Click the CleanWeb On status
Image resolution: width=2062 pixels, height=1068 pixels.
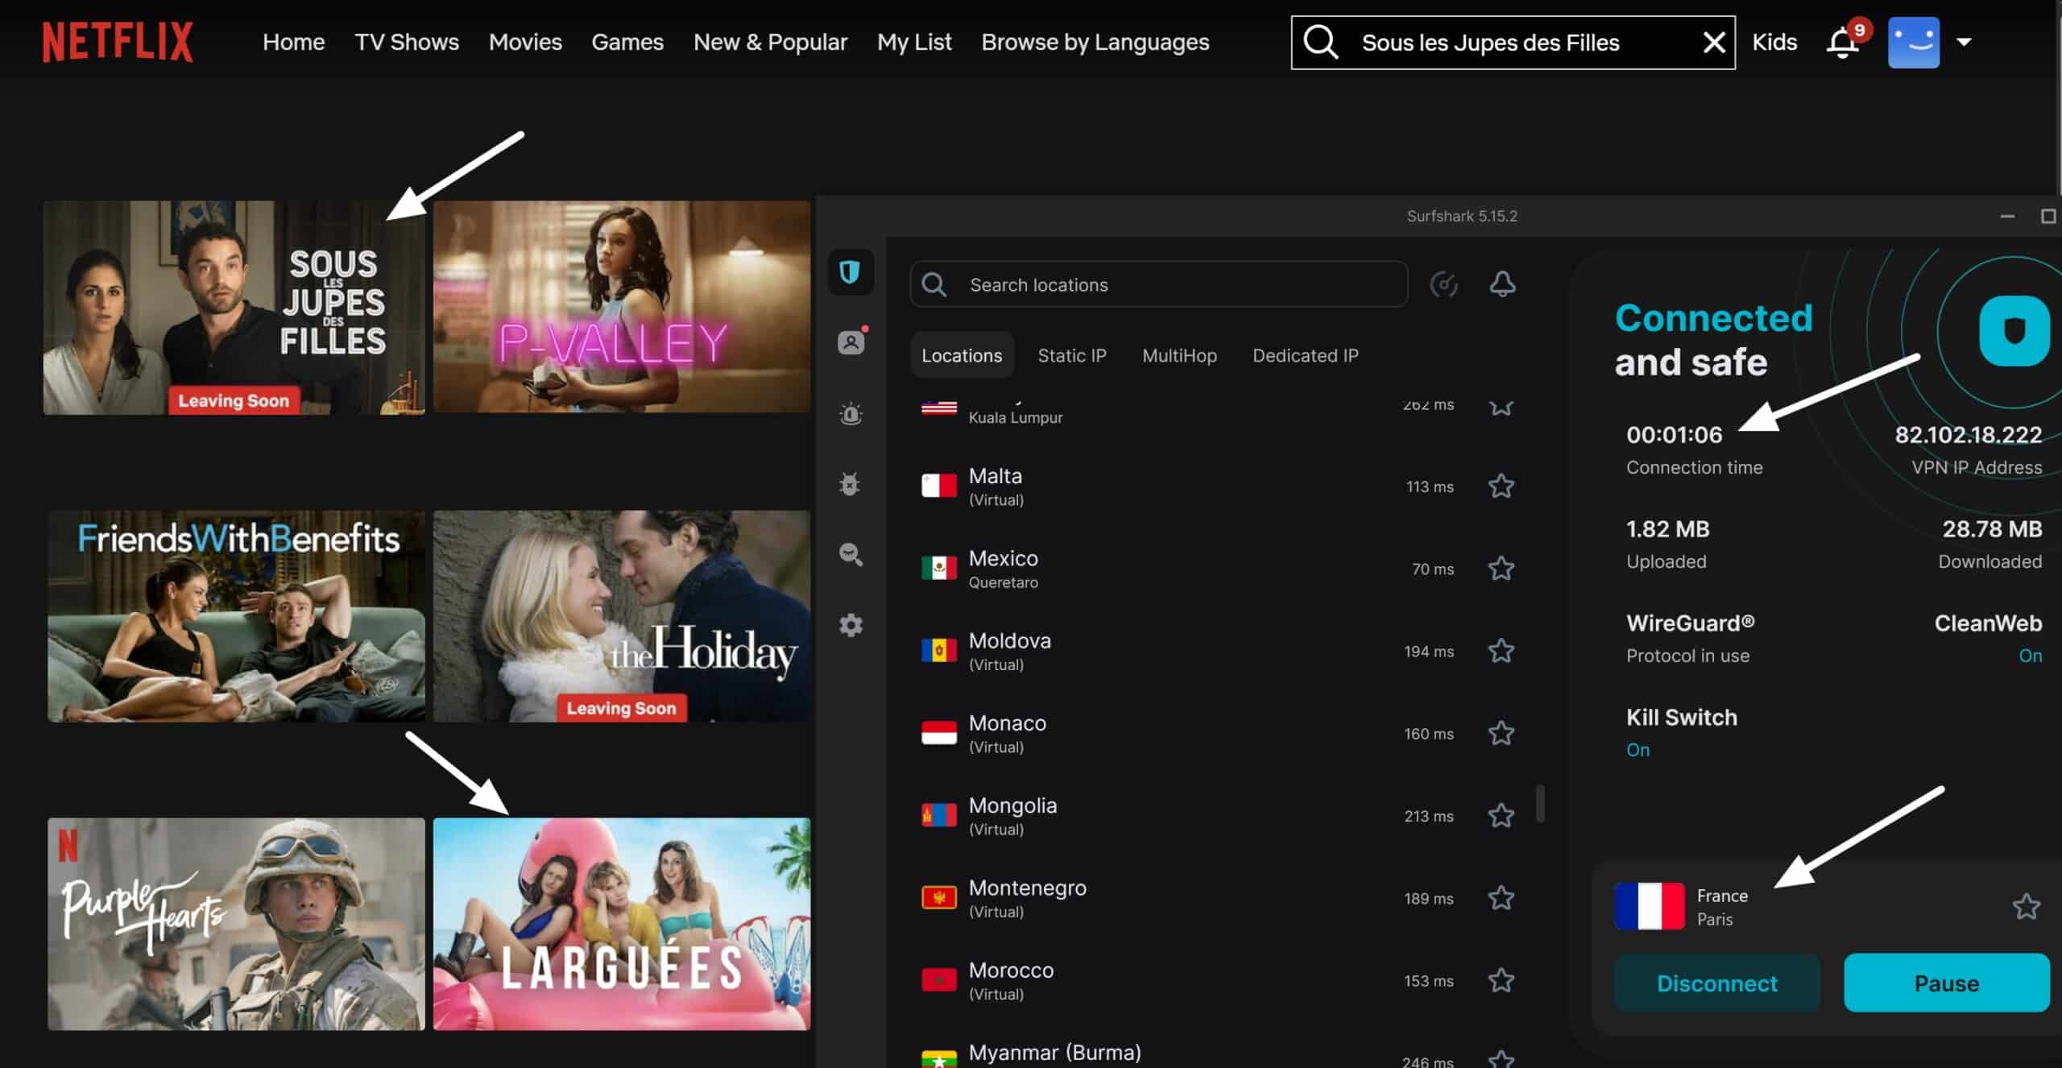pyautogui.click(x=2030, y=656)
